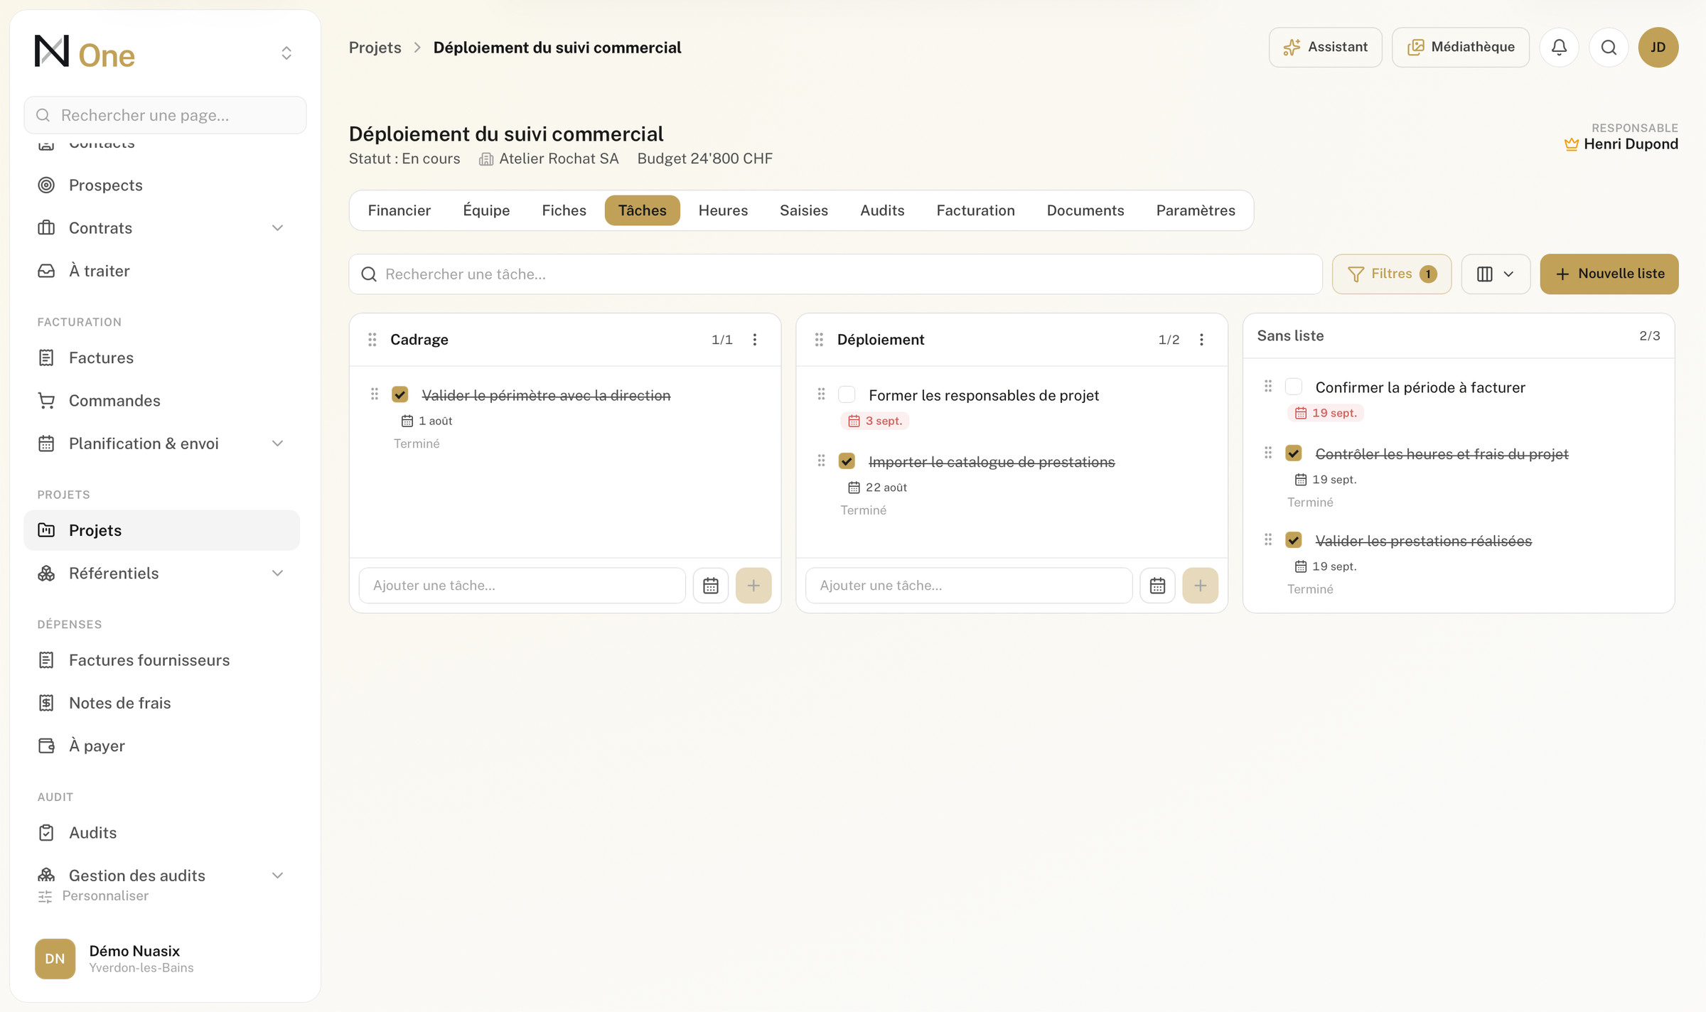Expand Gestion des audits submenu
The width and height of the screenshot is (1706, 1012).
277,876
